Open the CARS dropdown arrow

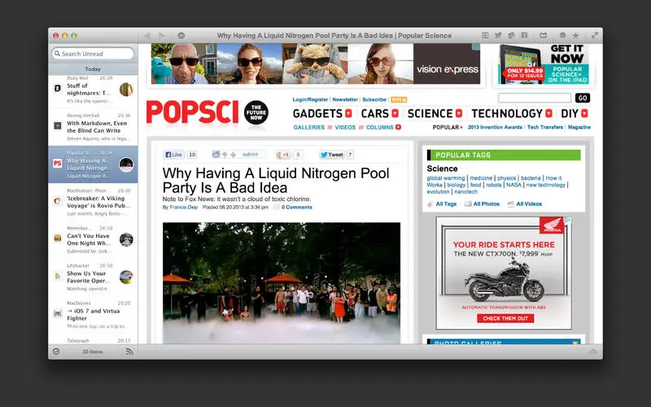tap(395, 113)
